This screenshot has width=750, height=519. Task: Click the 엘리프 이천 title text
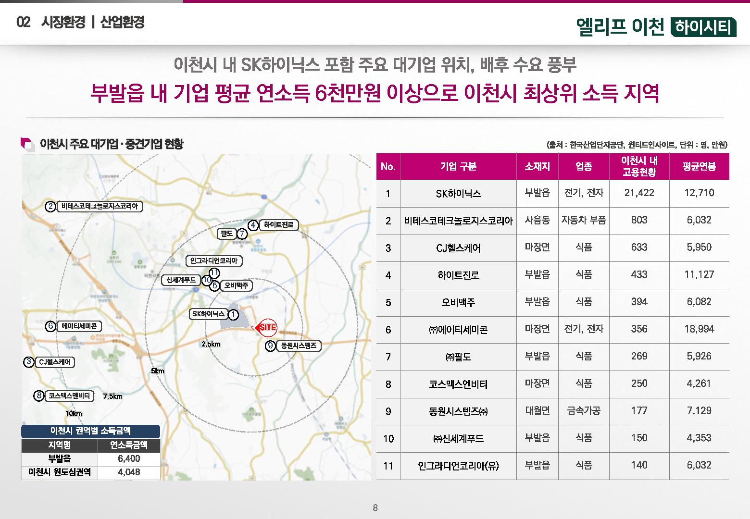tap(620, 27)
